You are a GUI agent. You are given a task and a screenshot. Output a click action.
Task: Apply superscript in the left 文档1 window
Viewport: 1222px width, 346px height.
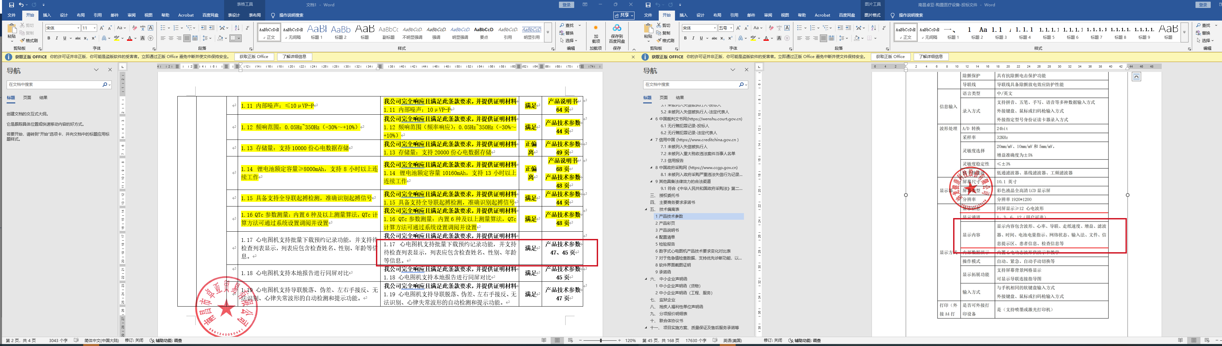(93, 38)
